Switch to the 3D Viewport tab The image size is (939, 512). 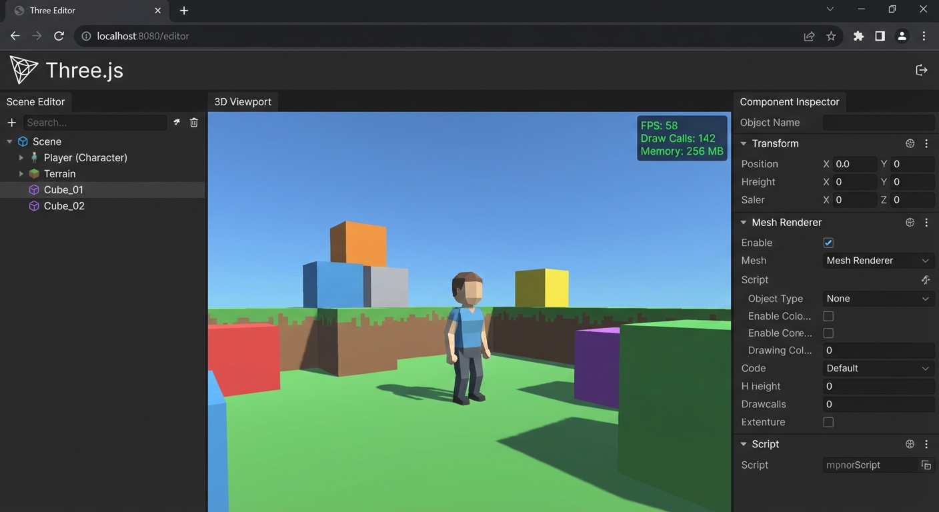tap(243, 102)
